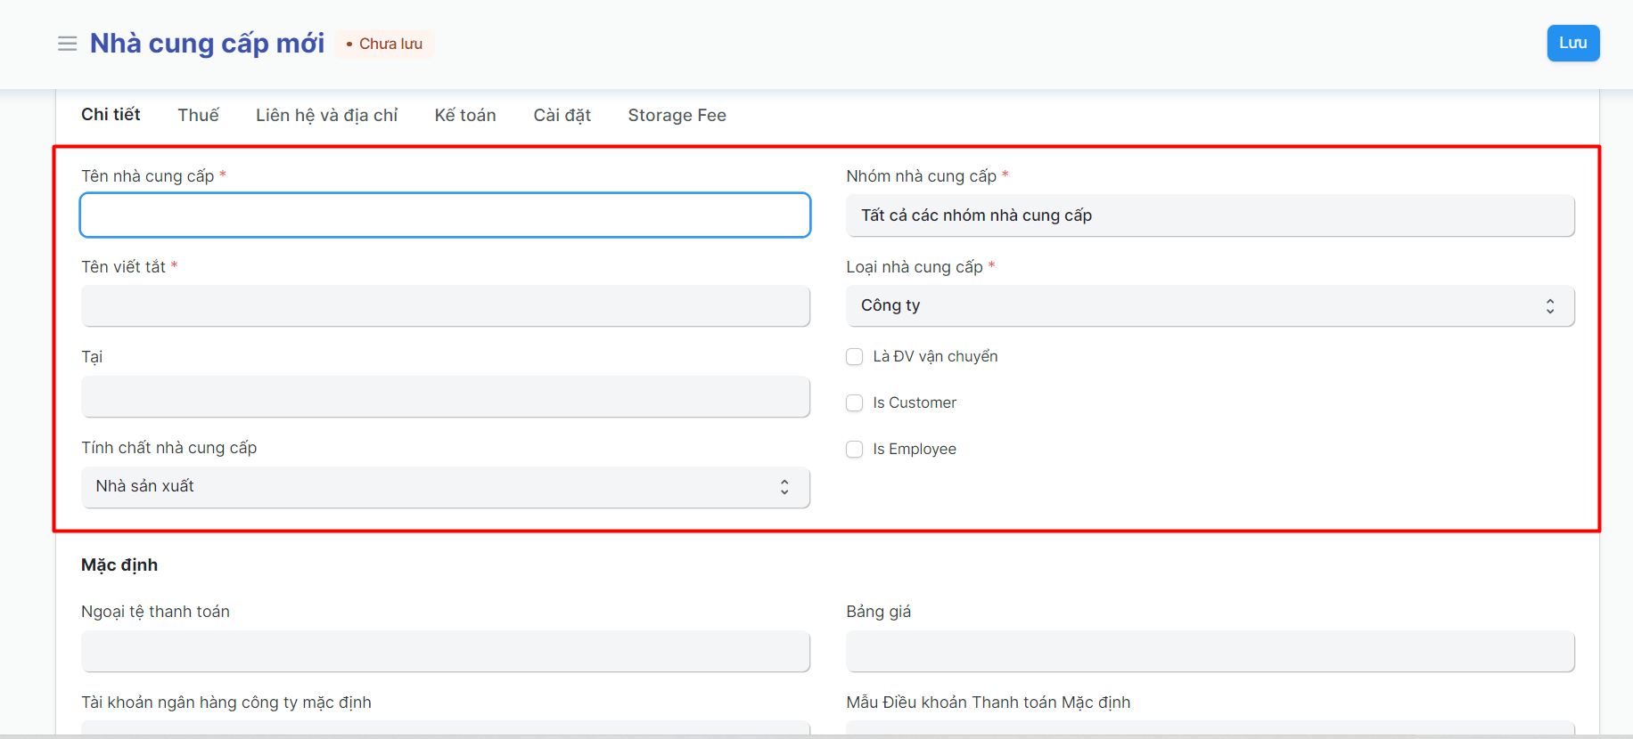Open the Liên hệ và địa chỉ tab
Image resolution: width=1633 pixels, height=739 pixels.
tap(326, 115)
